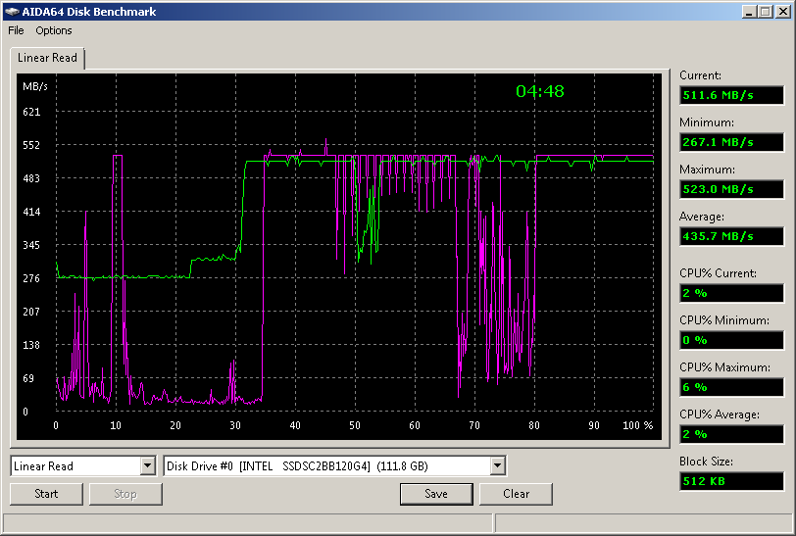Select the Linear Read tab
796x536 pixels.
(x=47, y=58)
